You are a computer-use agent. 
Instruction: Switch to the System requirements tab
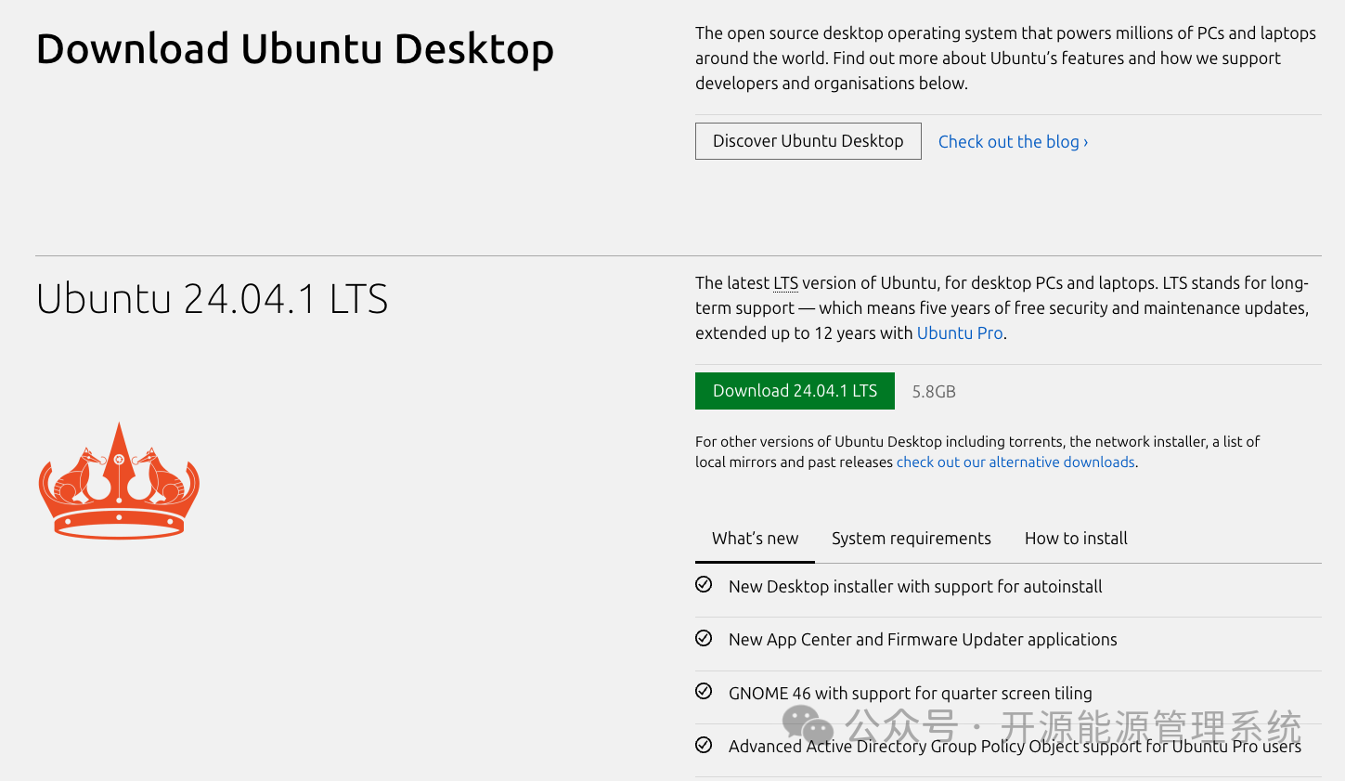tap(911, 539)
